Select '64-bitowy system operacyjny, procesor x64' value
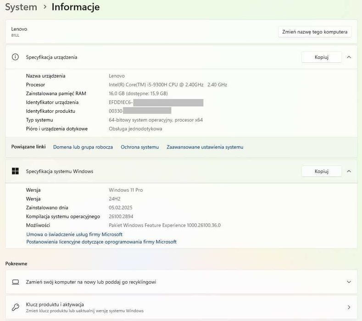This screenshot has height=321, width=362. [x=156, y=120]
